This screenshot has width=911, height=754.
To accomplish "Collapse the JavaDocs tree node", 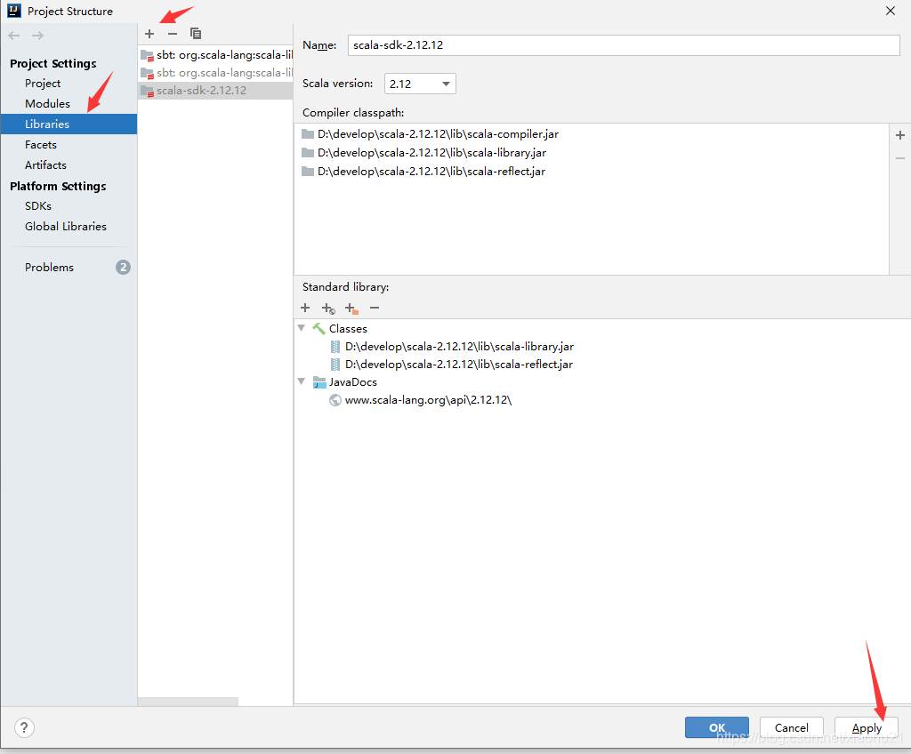I will pos(302,381).
